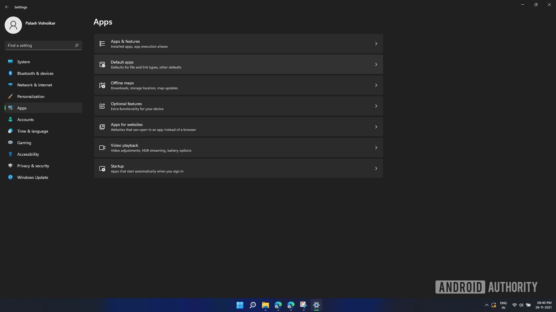Select System section in sidebar
The image size is (556, 312).
[24, 61]
